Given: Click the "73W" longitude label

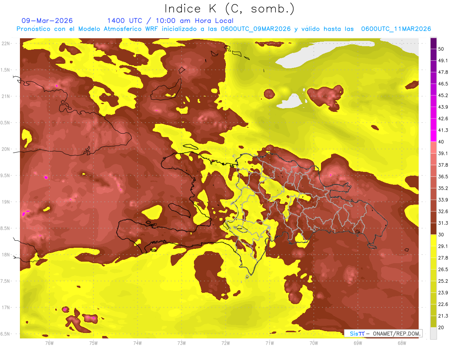Looking at the screenshot, I should click(x=182, y=343).
